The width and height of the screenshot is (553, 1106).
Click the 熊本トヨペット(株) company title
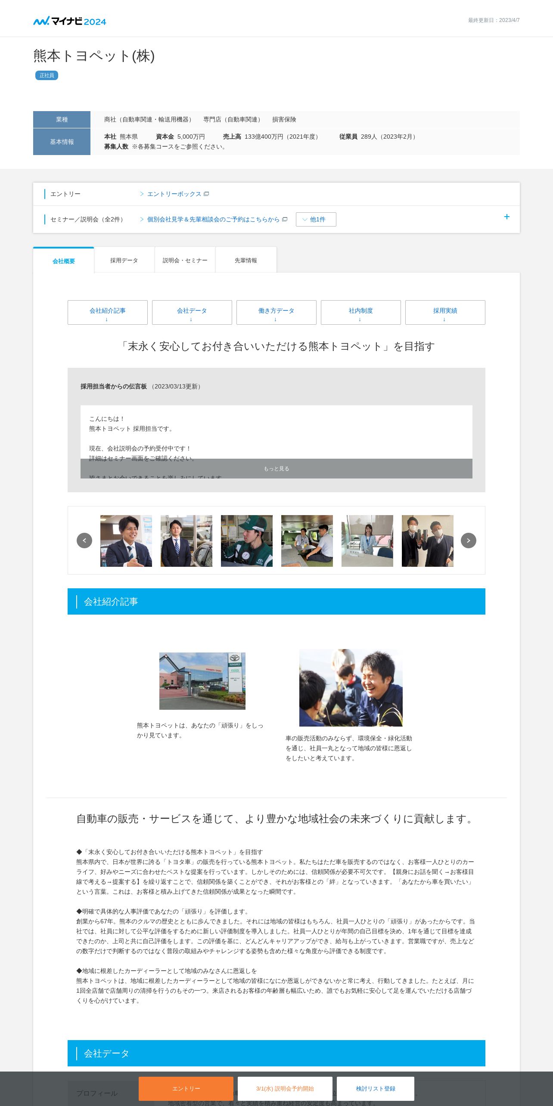pos(94,56)
